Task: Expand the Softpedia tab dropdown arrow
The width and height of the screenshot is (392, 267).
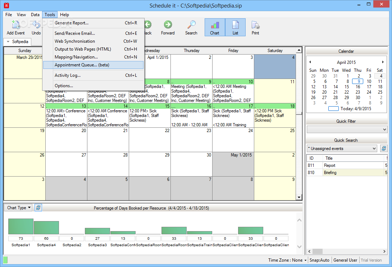Action: click(x=8, y=42)
